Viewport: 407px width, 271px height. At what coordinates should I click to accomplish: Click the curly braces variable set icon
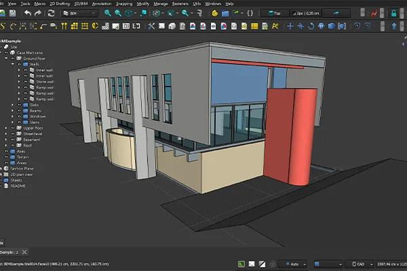(250, 13)
